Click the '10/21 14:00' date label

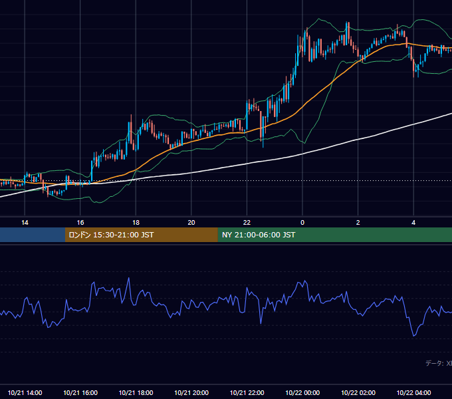tap(25, 392)
